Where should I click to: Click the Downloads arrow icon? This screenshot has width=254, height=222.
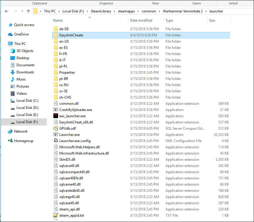(x=13, y=72)
